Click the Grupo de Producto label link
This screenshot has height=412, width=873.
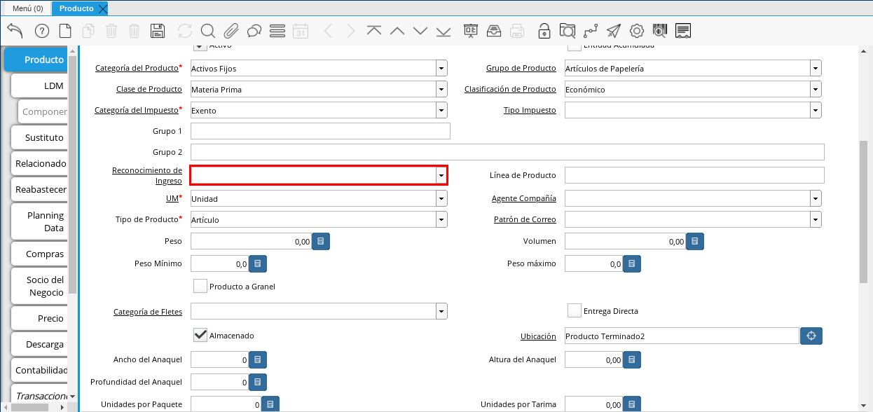(521, 69)
